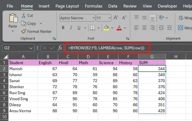The width and height of the screenshot is (192, 121).
Task: Apply red font color A
Action: coord(119,28)
